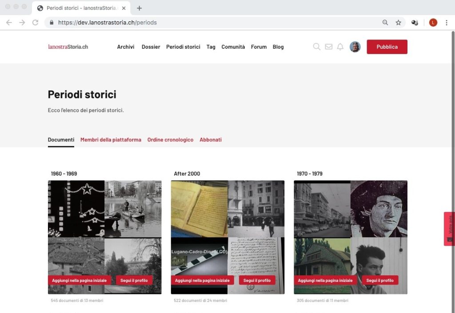455x313 pixels.
Task: Reload the page
Action: pos(36,23)
